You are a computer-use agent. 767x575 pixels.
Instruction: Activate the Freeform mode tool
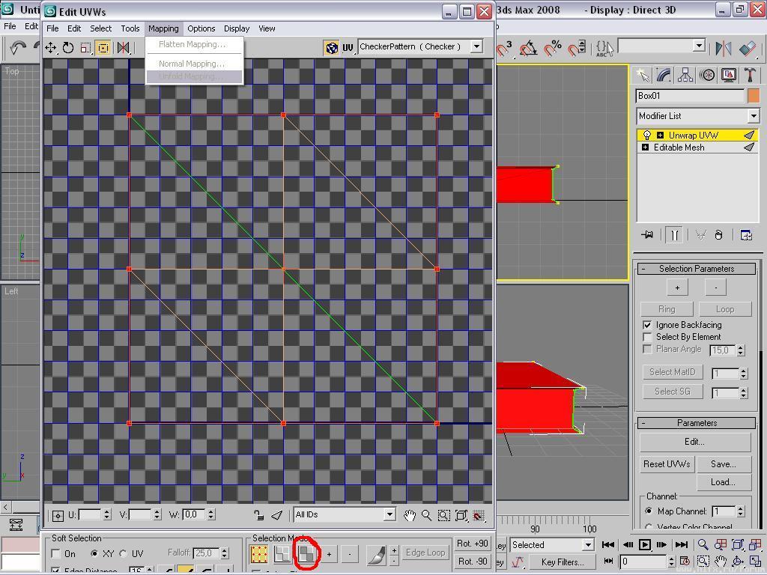pyautogui.click(x=103, y=48)
